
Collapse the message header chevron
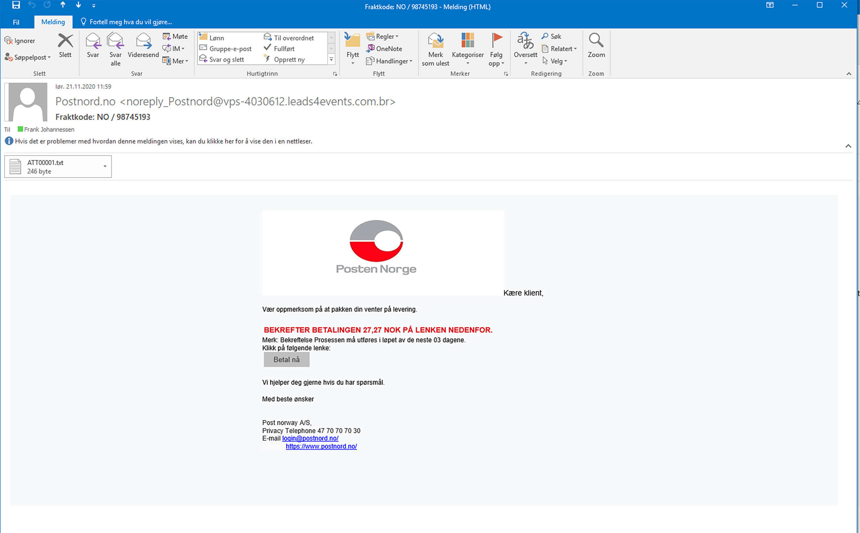point(848,146)
